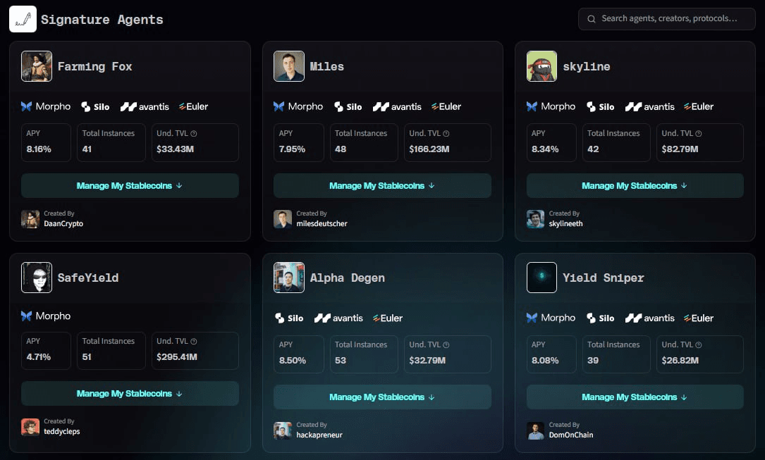This screenshot has width=765, height=460.
Task: Select the SafeYield agent avatar thumbnail
Action: tap(37, 278)
